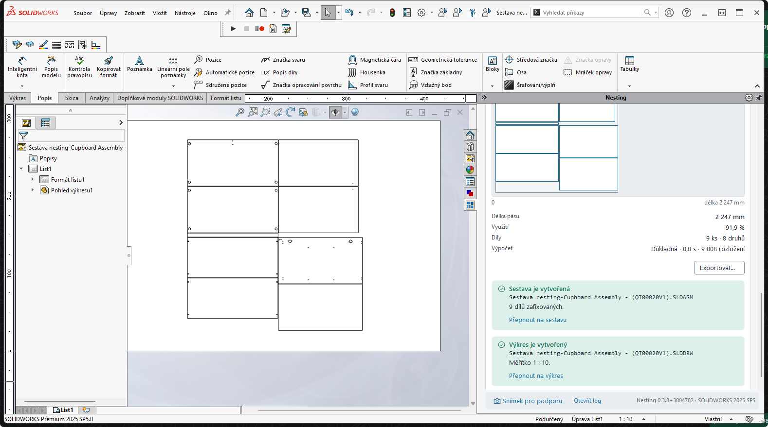Open Otevřít log link
This screenshot has height=427, width=768.
click(587, 401)
